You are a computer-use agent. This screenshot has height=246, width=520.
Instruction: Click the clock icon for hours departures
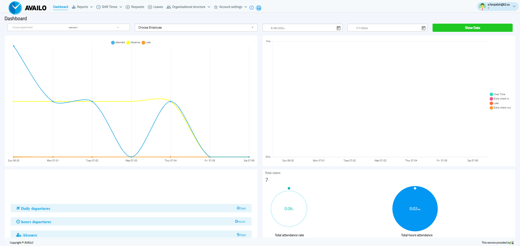point(18,222)
